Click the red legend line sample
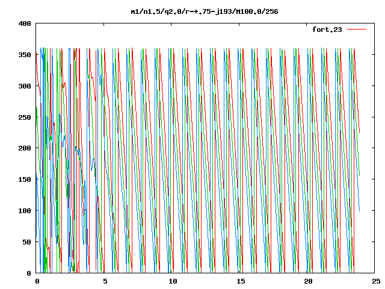The width and height of the screenshot is (385, 289). pos(356,30)
